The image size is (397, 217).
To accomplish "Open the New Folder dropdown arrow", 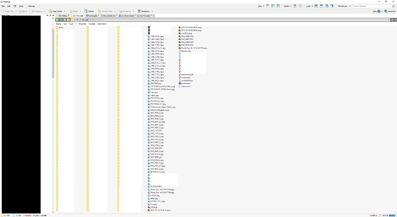I will click(64, 12).
